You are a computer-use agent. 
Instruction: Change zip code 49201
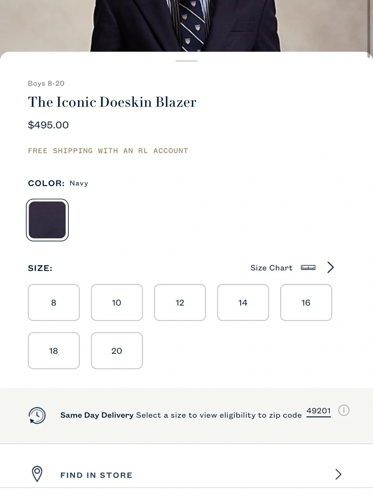(319, 411)
